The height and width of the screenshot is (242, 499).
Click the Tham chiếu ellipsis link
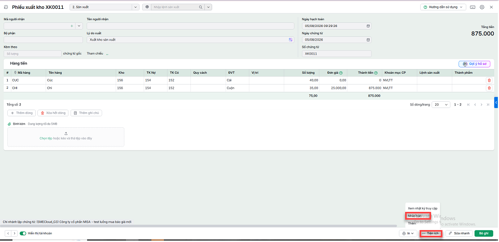[x=107, y=54]
